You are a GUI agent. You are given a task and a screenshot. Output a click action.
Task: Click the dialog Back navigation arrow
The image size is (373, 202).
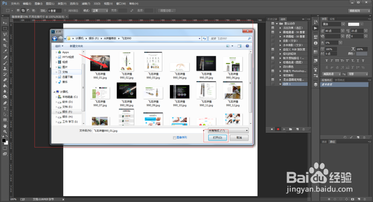click(55, 38)
